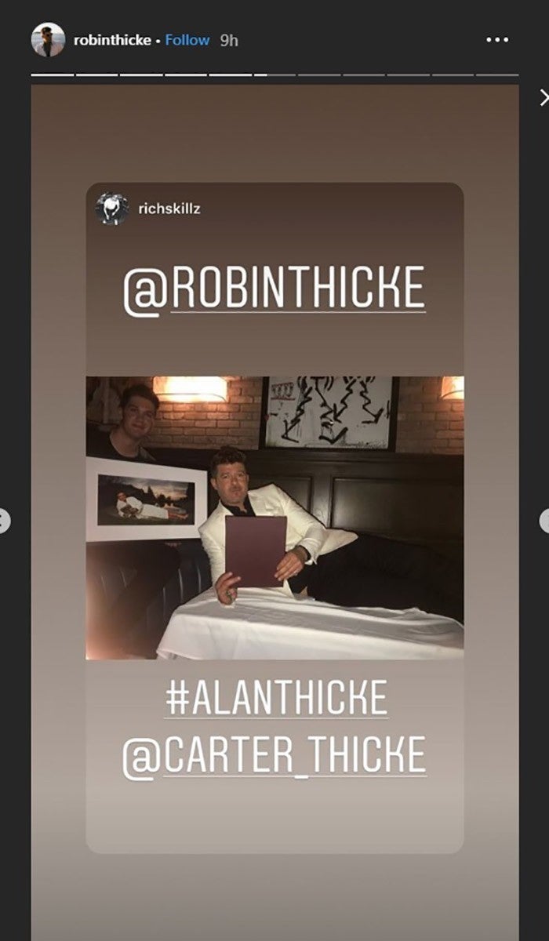549x941 pixels.
Task: Tap the @ROBINTHICKE mention
Action: click(x=274, y=288)
